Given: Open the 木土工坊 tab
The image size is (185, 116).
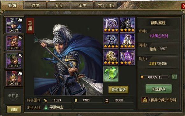Looking at the screenshot, I should [x=106, y=5].
